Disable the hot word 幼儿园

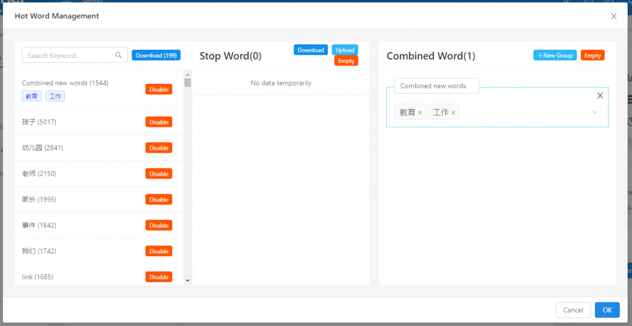[159, 148]
